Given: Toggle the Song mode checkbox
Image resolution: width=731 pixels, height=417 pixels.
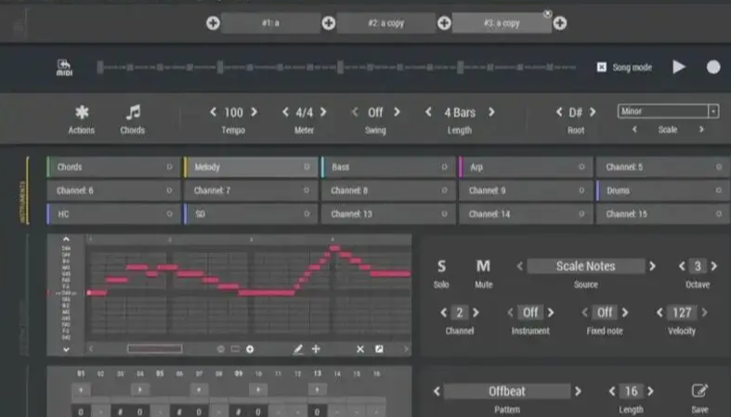Looking at the screenshot, I should [x=602, y=67].
